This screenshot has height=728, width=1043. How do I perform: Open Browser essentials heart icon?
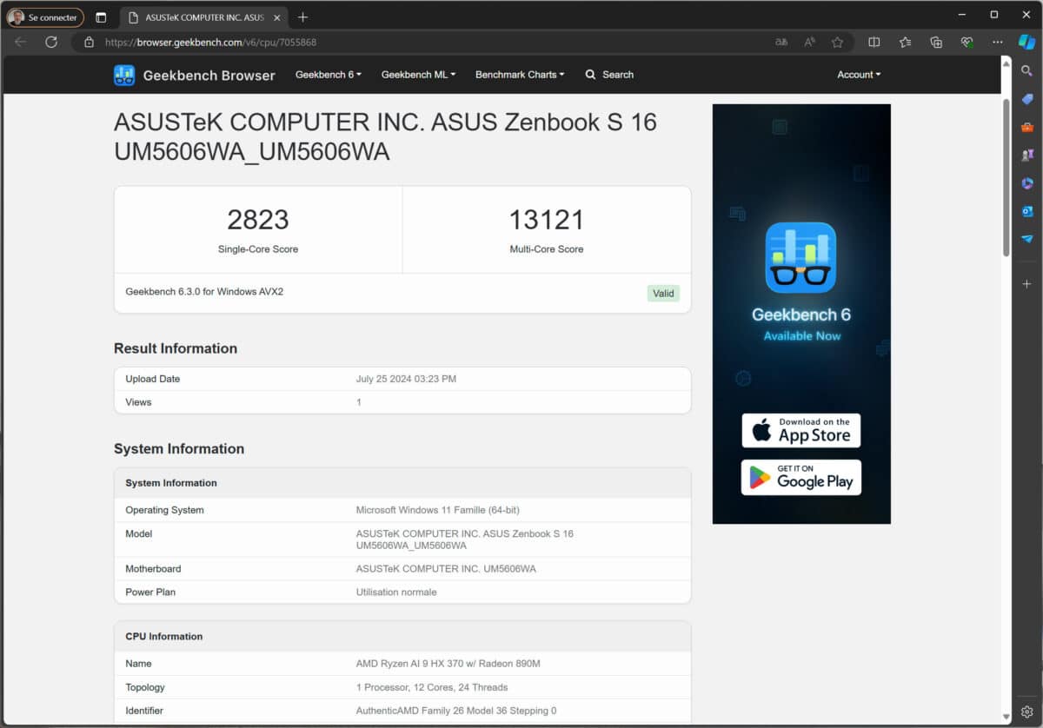click(967, 42)
